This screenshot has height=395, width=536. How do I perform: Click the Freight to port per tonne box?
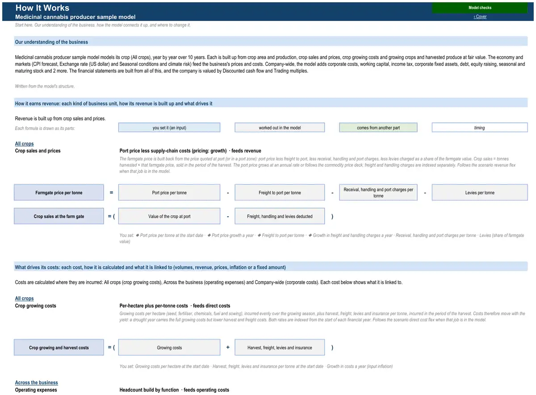(280, 193)
